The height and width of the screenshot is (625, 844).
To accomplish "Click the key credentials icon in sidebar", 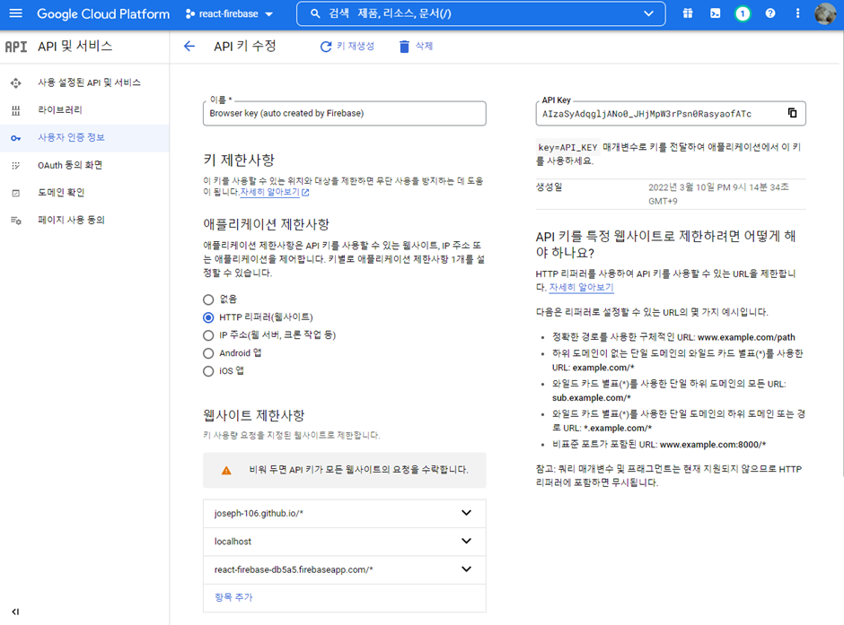I will click(15, 138).
